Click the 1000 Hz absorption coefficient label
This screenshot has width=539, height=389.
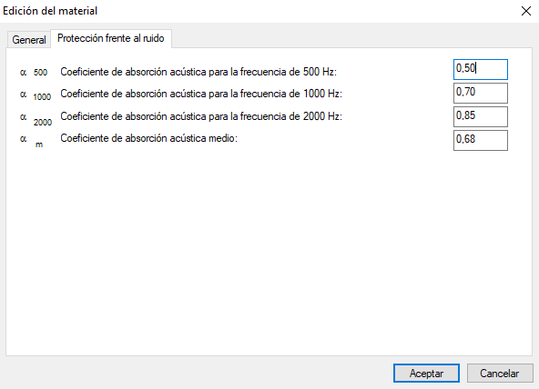click(x=201, y=94)
